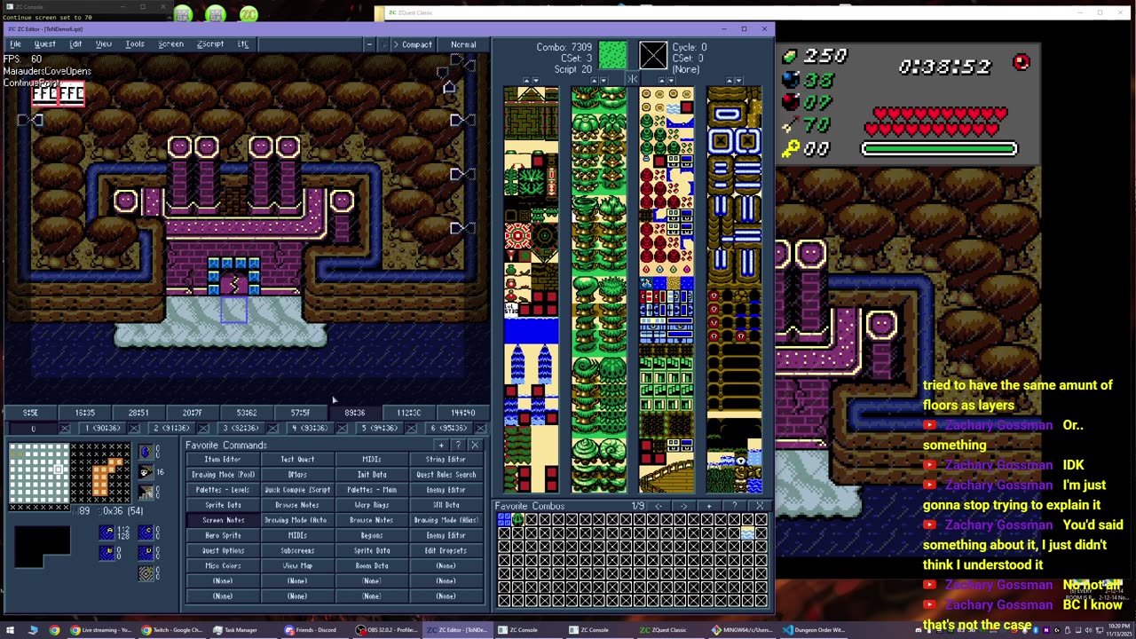Viewport: 1136px width, 639px height.
Task: Open the Tools menu
Action: [x=135, y=44]
